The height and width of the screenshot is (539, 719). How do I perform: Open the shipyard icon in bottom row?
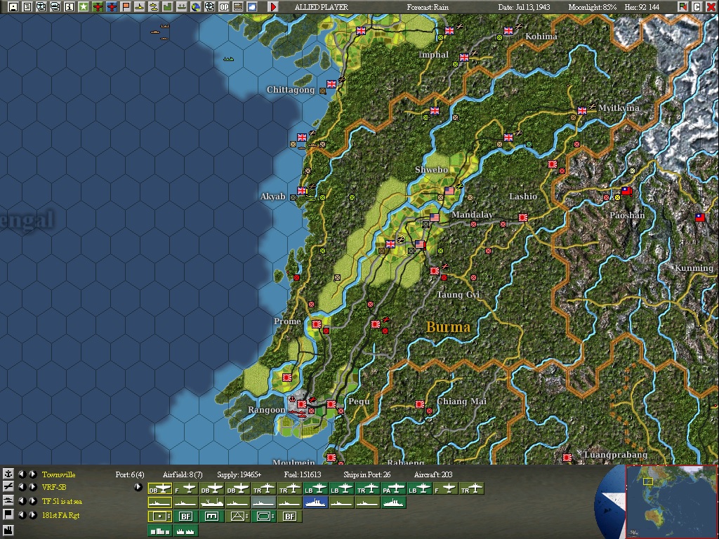click(185, 531)
